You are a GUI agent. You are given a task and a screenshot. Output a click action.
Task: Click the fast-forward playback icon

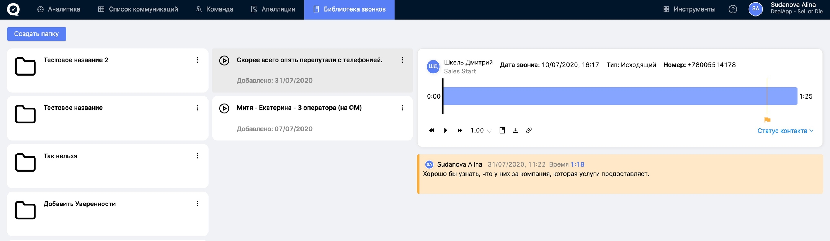(460, 131)
